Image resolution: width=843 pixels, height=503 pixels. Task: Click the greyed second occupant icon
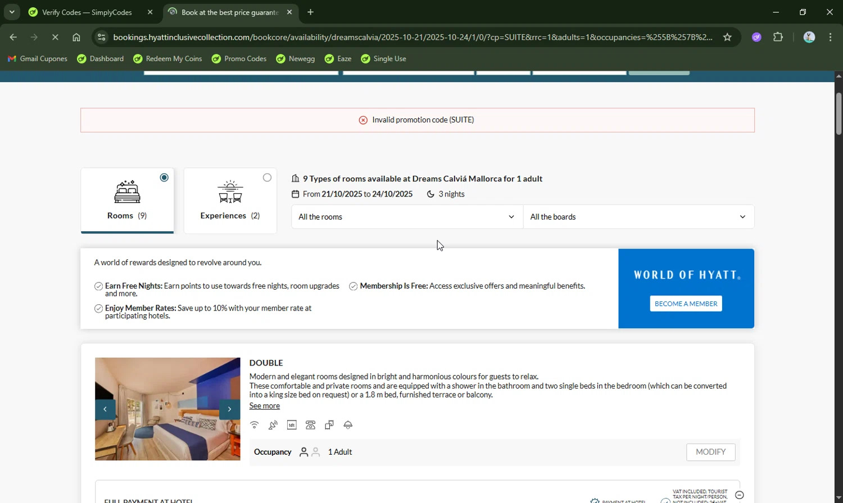pos(316,452)
